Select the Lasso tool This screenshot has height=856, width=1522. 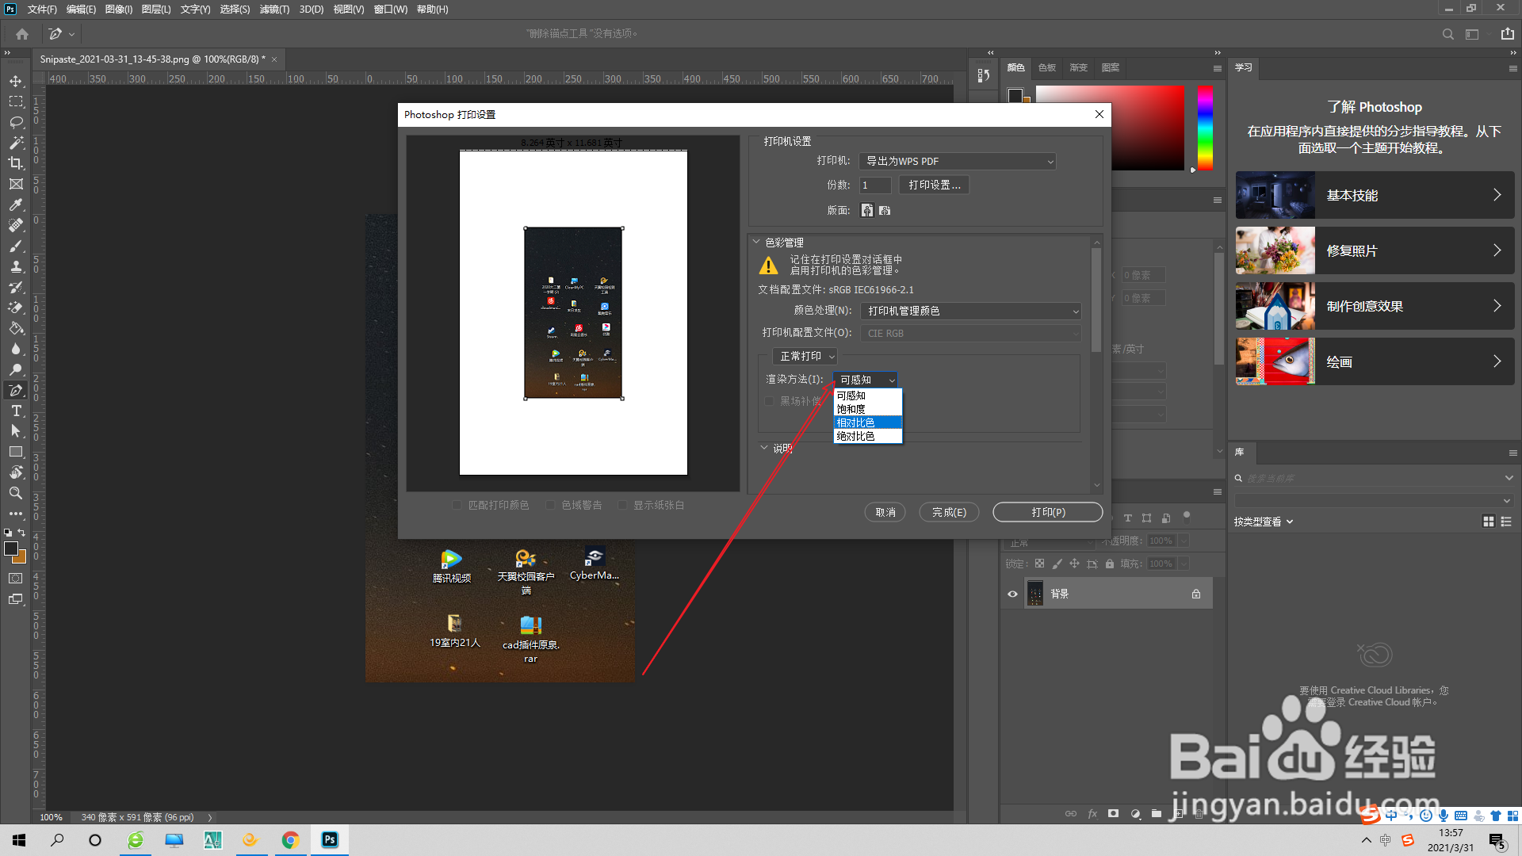(x=16, y=122)
